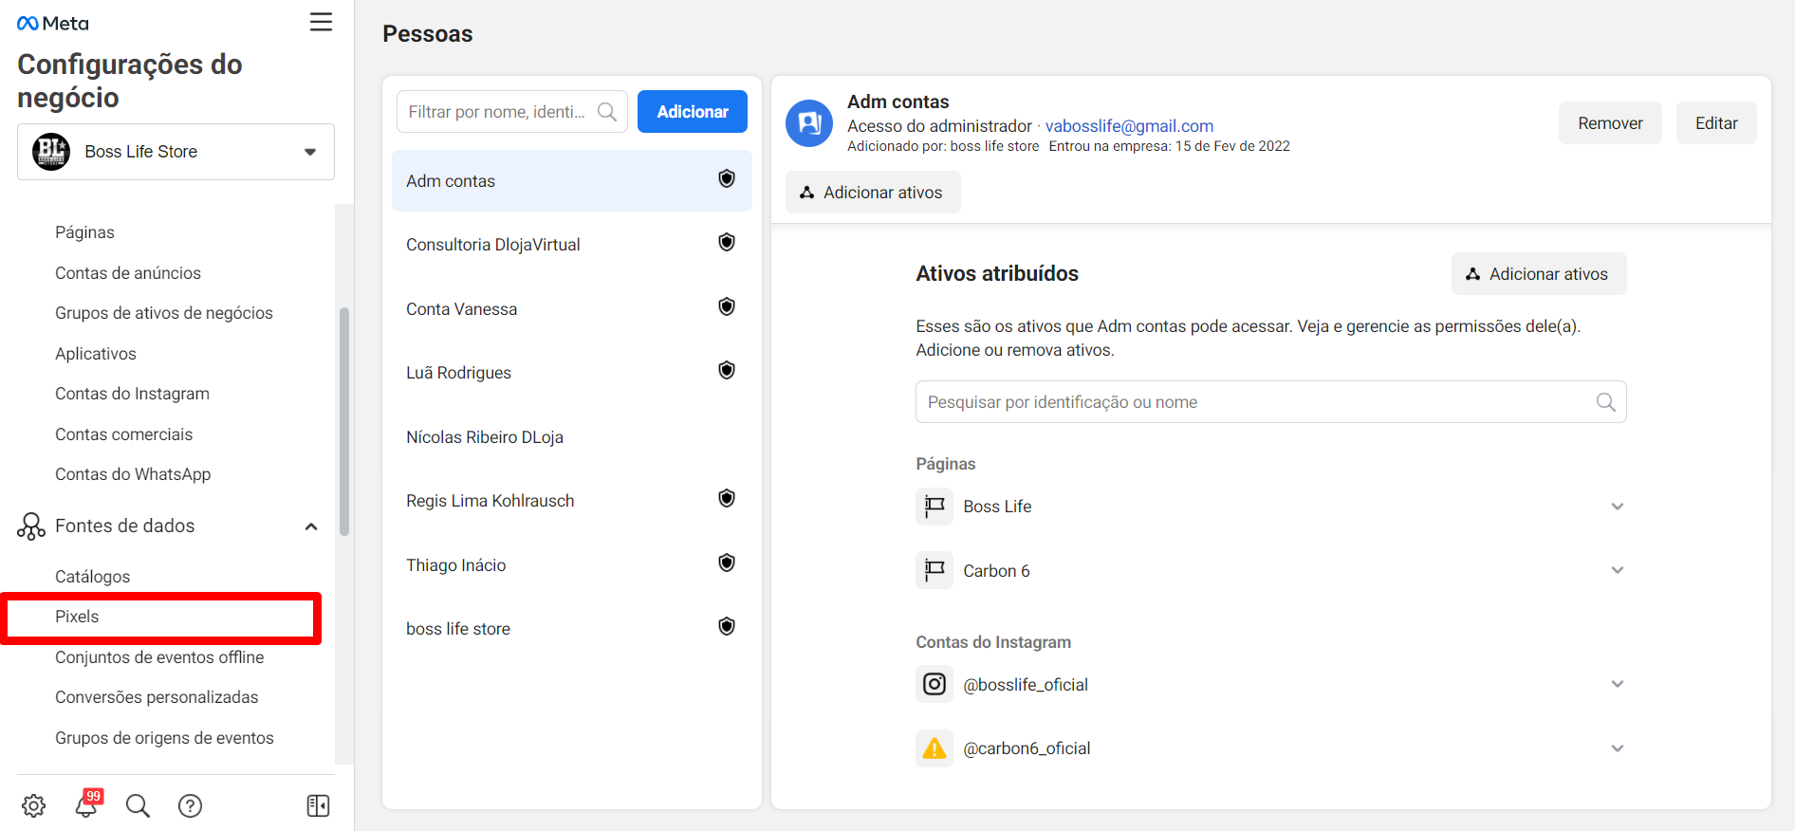Focus the Filtrar por nome input
The width and height of the screenshot is (1795, 831).
click(x=512, y=112)
